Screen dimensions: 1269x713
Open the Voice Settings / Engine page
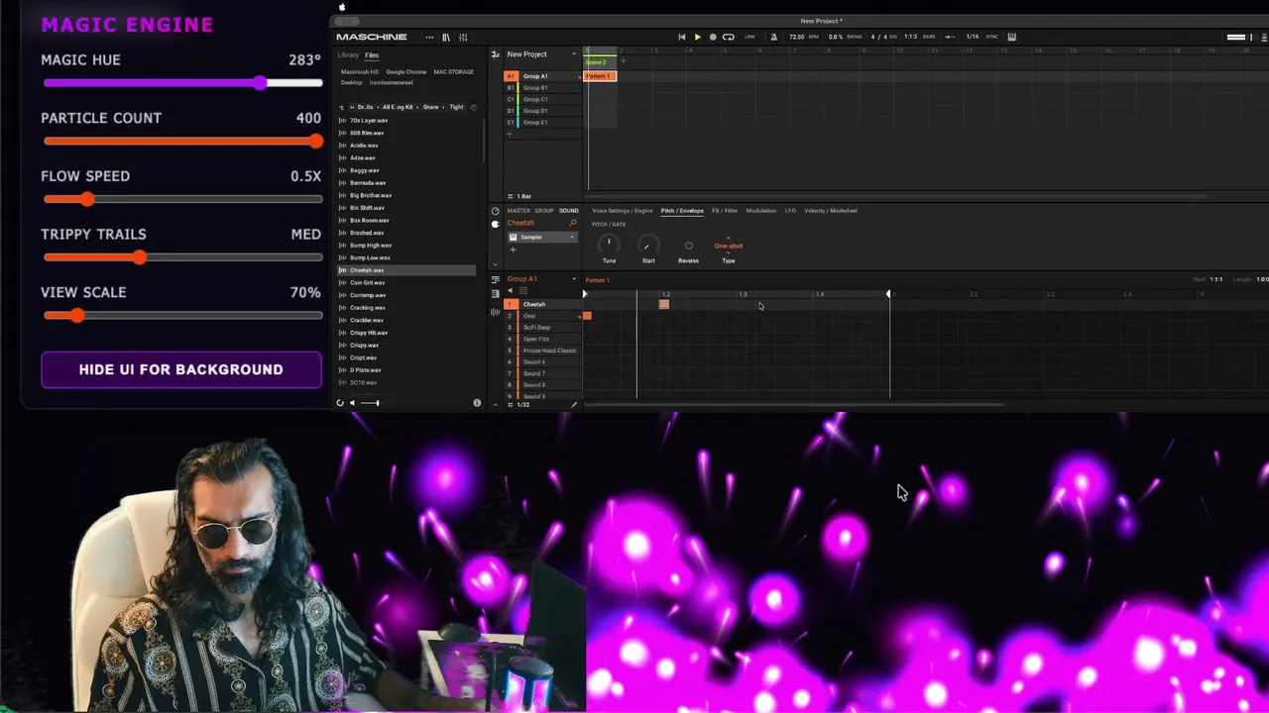click(623, 211)
